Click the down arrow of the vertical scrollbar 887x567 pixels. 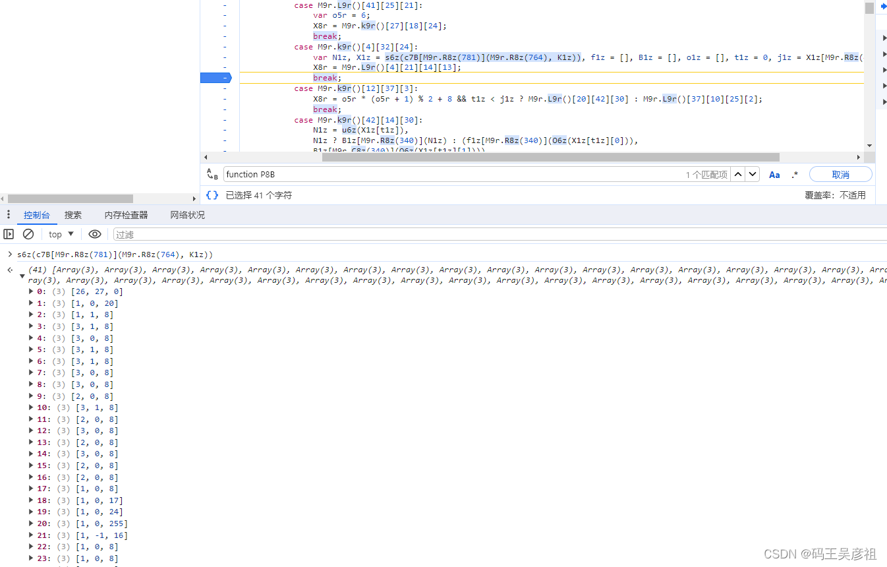(869, 145)
